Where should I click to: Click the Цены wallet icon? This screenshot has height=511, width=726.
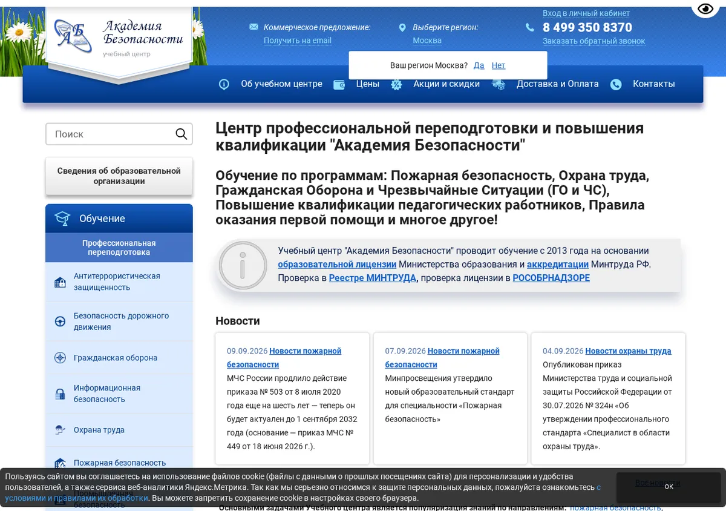[x=339, y=85]
